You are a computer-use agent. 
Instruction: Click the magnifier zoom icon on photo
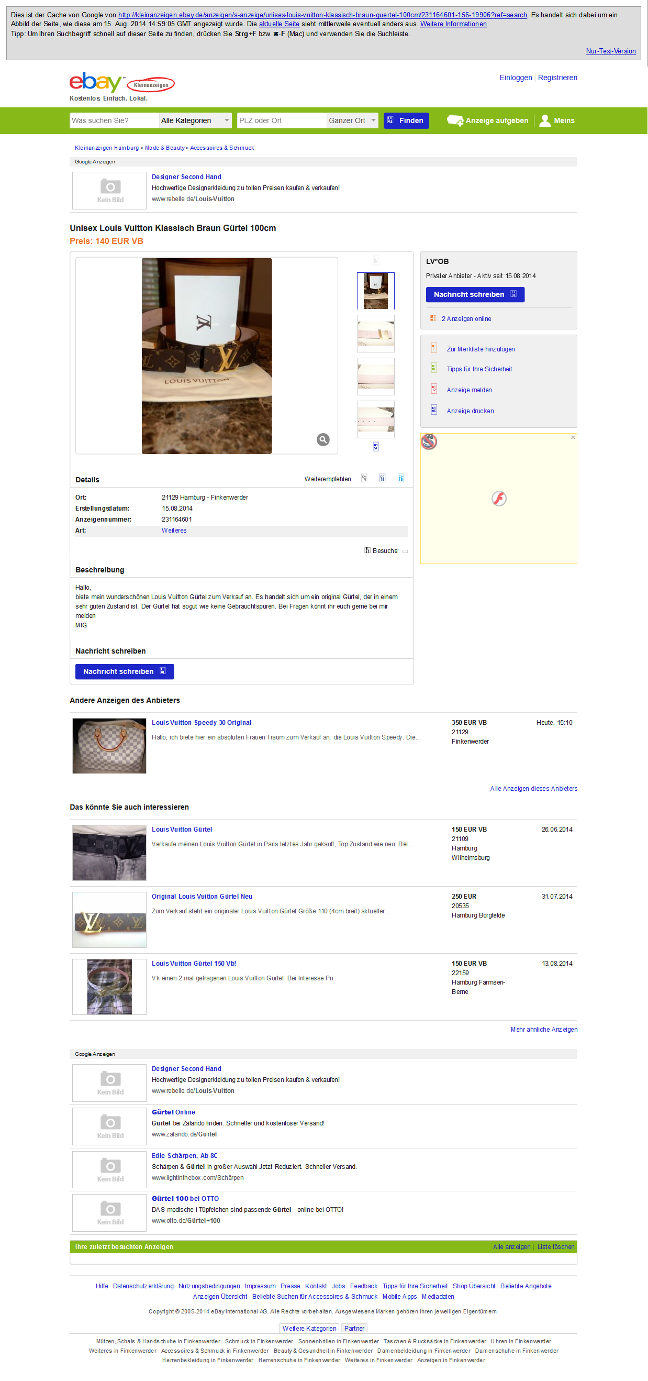pyautogui.click(x=322, y=439)
